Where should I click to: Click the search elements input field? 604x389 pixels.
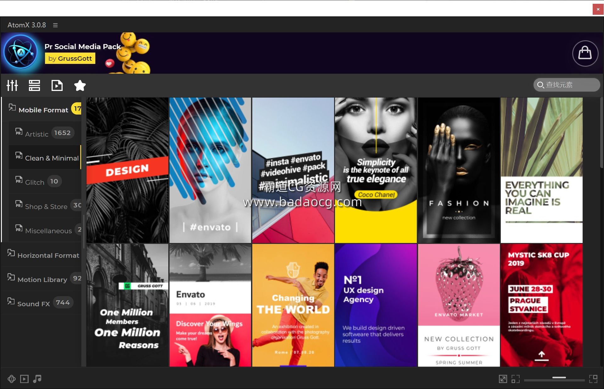pyautogui.click(x=567, y=85)
